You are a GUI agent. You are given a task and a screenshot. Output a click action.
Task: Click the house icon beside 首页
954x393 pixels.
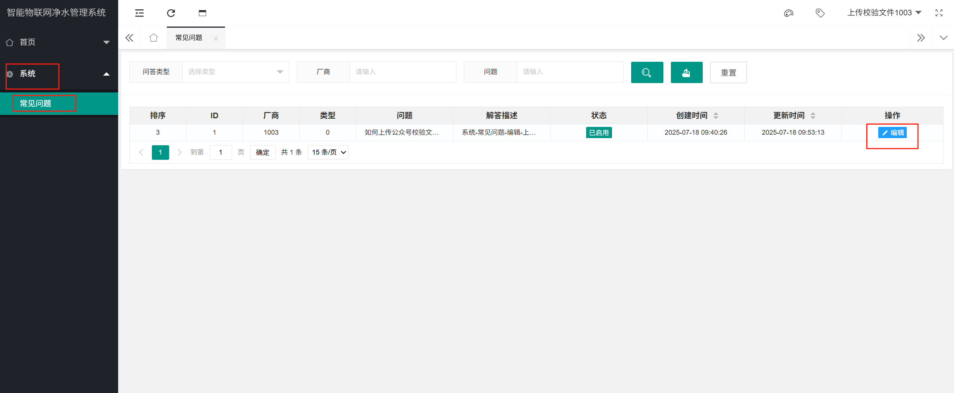click(10, 42)
